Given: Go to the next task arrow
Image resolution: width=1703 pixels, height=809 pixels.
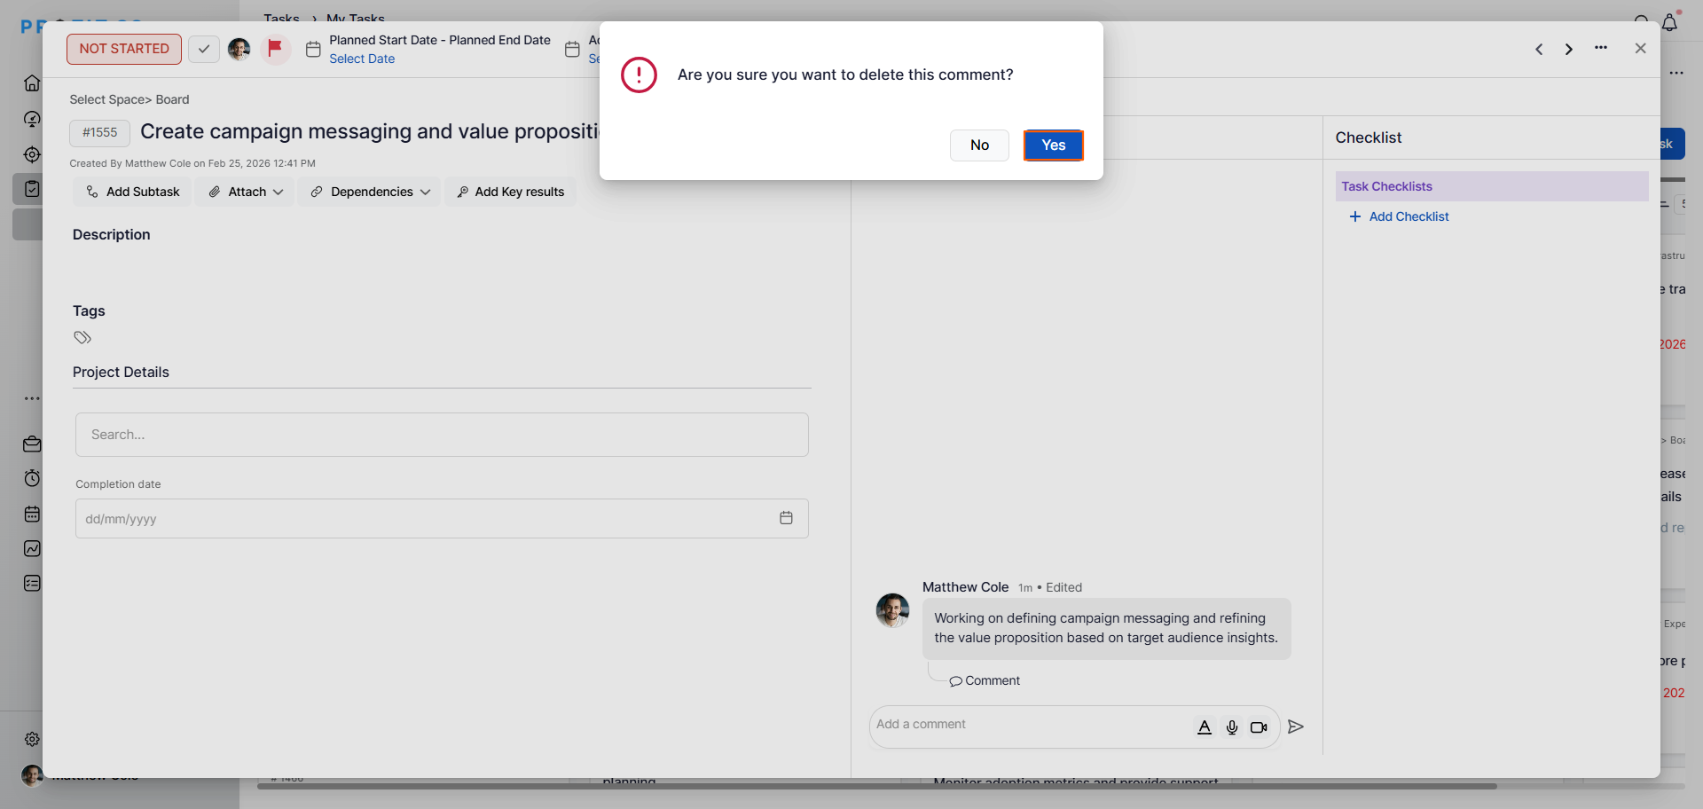Looking at the screenshot, I should (x=1569, y=50).
